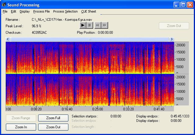
Task: Click the Checksum value 4C0952AC
Action: (39, 33)
